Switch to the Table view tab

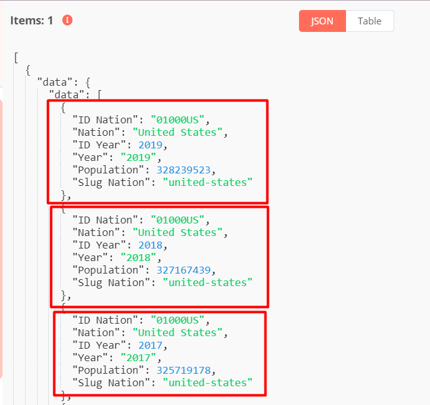tap(369, 21)
